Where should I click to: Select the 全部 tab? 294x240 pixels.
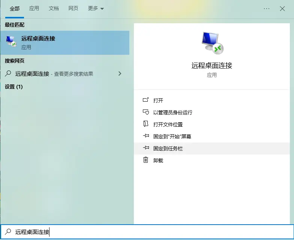pyautogui.click(x=15, y=8)
